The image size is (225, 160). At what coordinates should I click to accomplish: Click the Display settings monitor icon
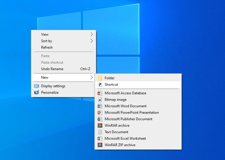coord(36,86)
